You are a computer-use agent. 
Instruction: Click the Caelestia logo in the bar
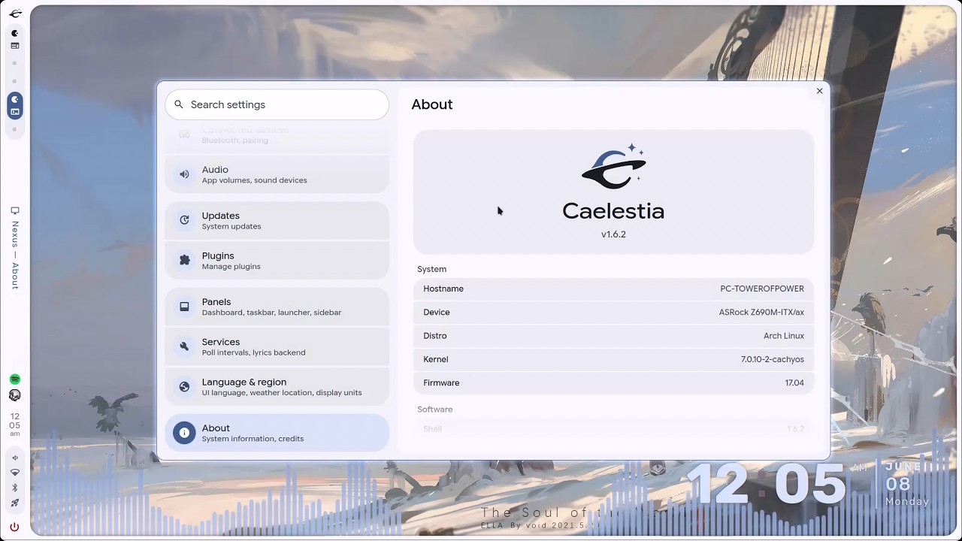click(x=15, y=13)
